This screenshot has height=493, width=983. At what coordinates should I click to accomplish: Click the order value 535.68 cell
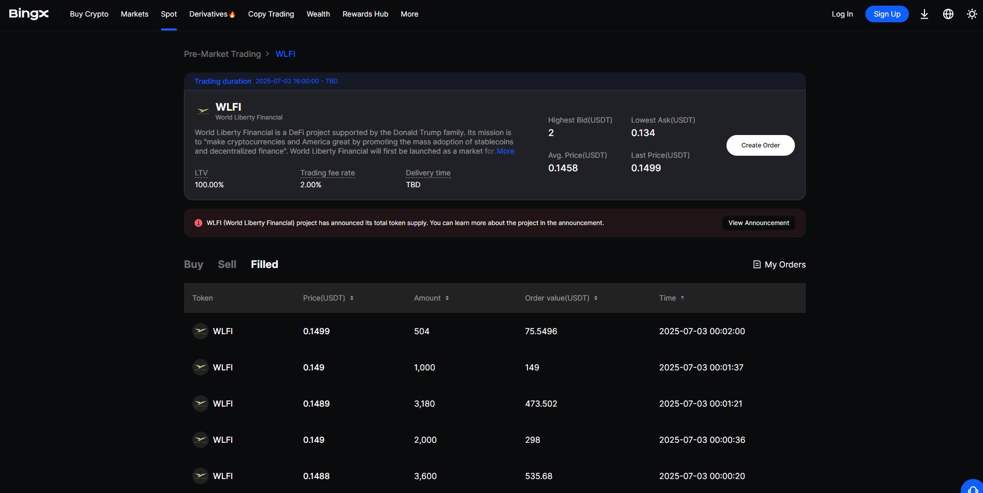click(538, 476)
